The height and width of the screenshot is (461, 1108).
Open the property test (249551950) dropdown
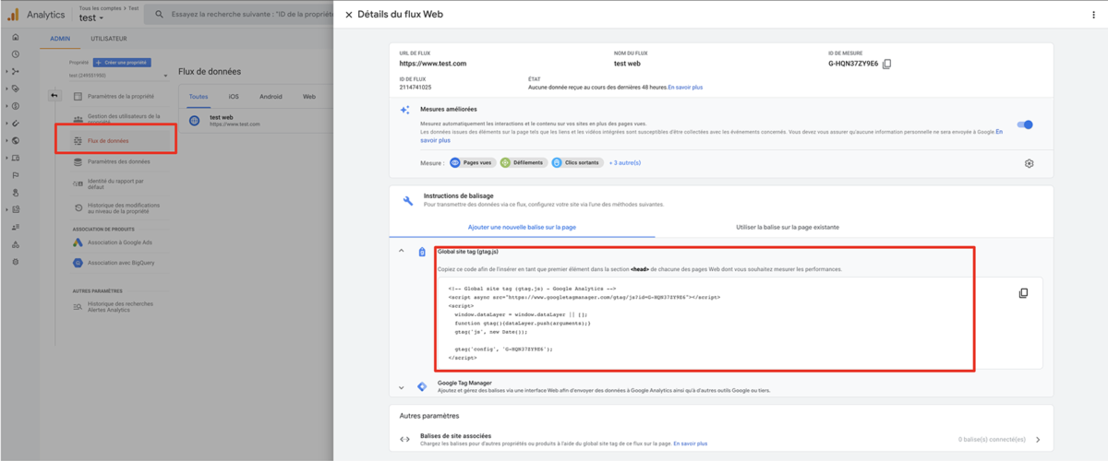[x=118, y=76]
